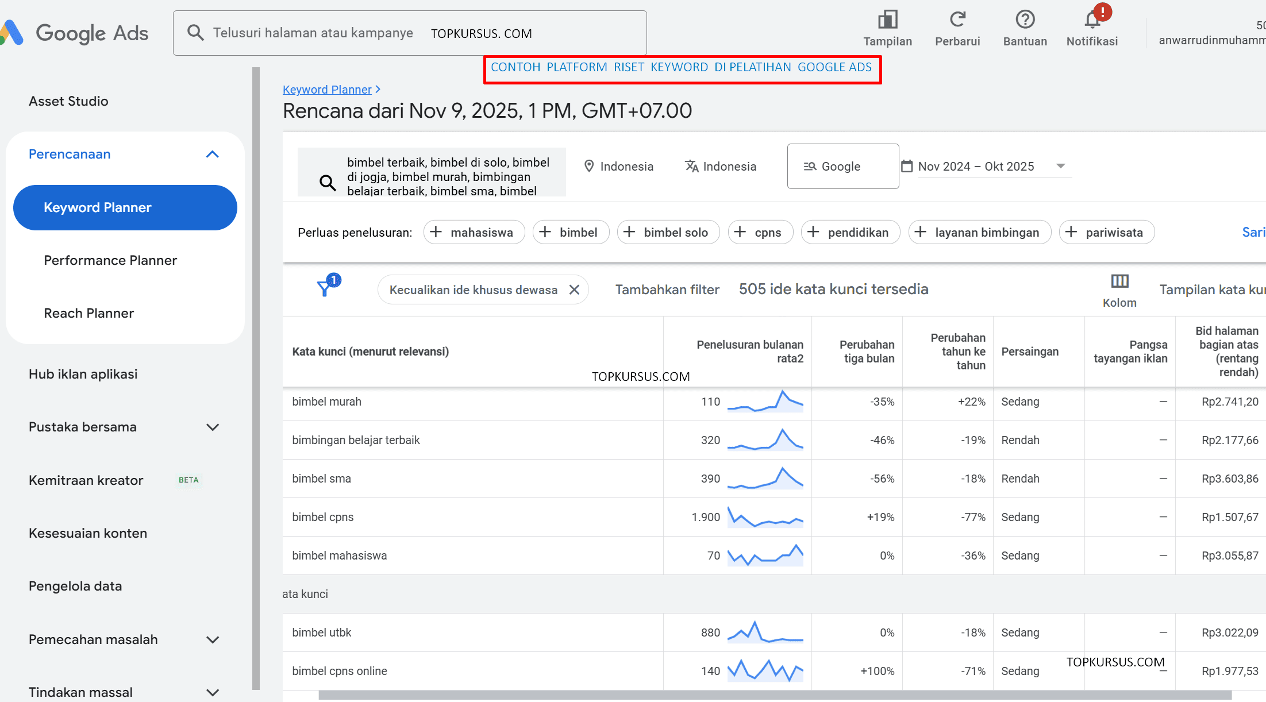Open the Bantuan help icon
The image size is (1266, 702).
click(1025, 20)
